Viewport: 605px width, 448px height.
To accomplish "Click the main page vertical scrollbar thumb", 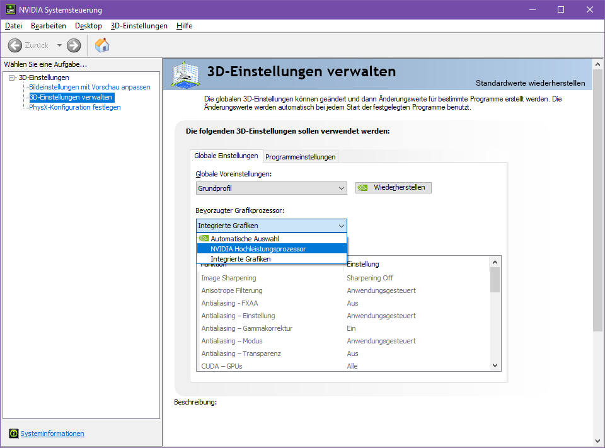I will tap(597, 200).
